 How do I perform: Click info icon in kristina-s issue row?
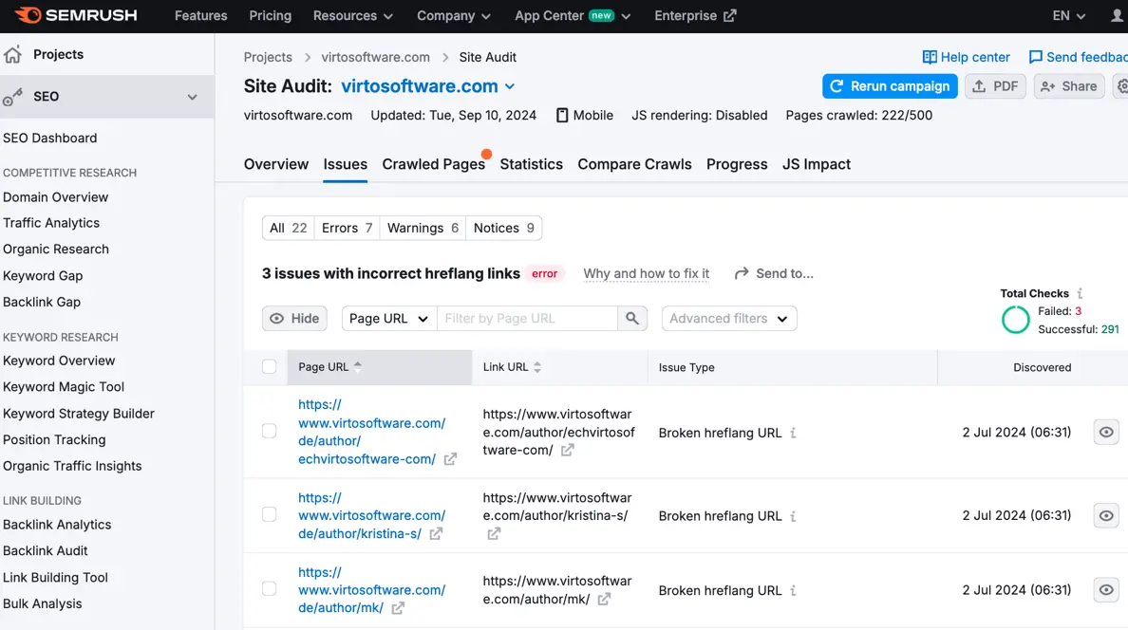click(x=793, y=516)
